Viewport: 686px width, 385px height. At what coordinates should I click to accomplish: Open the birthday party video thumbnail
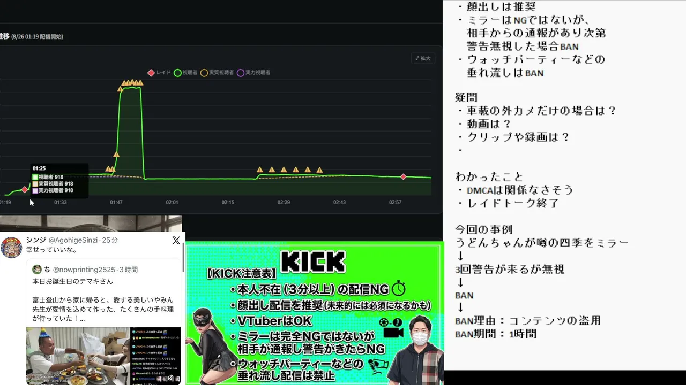point(103,356)
